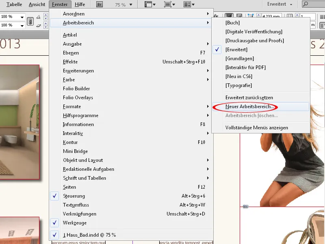Open the Hilfe menu
This screenshot has height=244, width=325.
(80, 4)
